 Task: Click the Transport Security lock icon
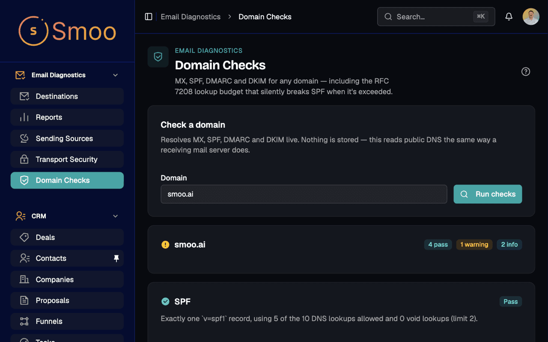(x=24, y=159)
